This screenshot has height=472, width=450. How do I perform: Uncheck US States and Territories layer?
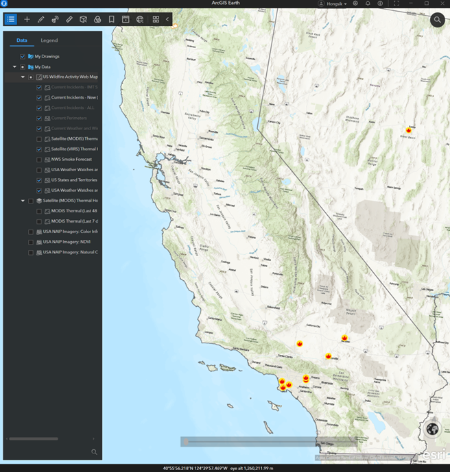[x=39, y=180]
